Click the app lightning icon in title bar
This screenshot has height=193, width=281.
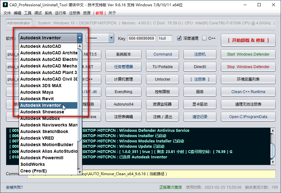pyautogui.click(x=5, y=5)
